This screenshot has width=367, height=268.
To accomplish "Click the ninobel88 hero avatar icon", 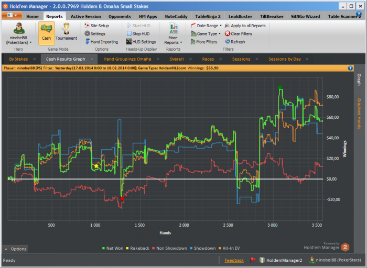I will click(x=19, y=28).
